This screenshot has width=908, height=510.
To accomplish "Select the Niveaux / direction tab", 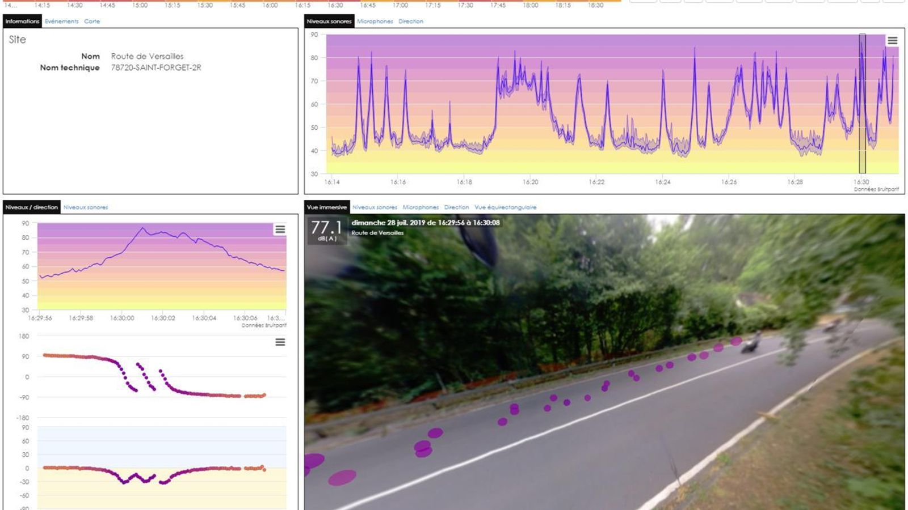I will click(x=32, y=207).
